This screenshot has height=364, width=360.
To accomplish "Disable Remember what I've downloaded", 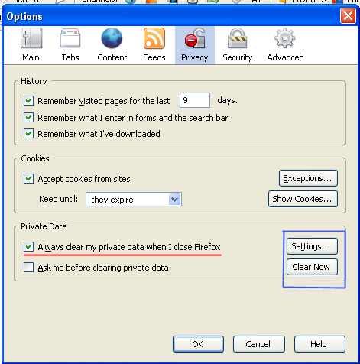I will click(28, 134).
